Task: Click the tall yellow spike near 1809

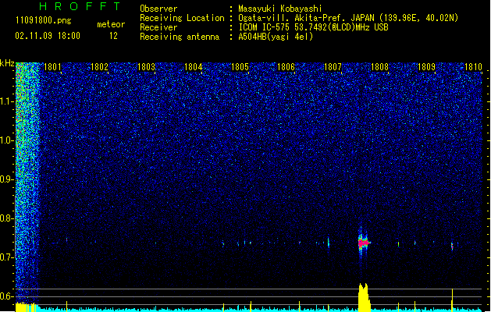Action: click(x=452, y=300)
